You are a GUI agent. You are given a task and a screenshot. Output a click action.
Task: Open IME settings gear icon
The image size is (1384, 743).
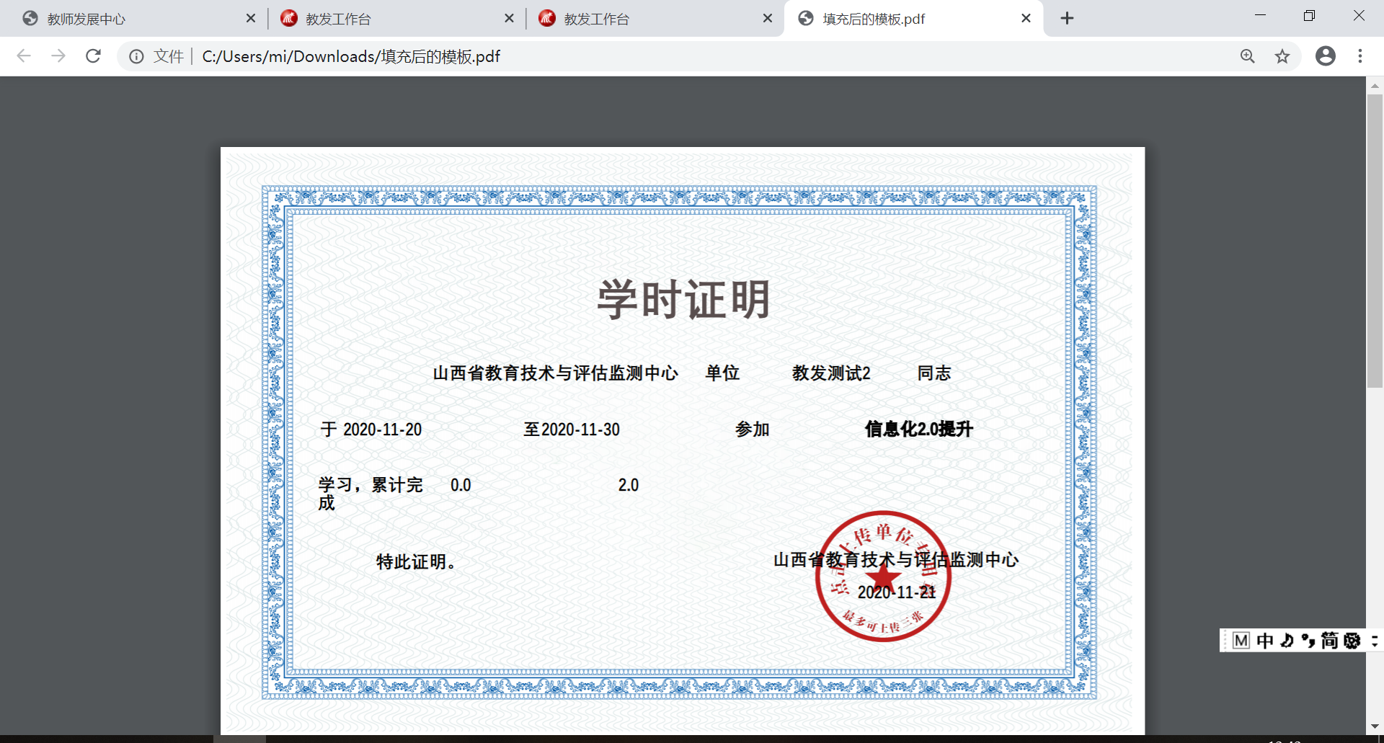(1352, 641)
